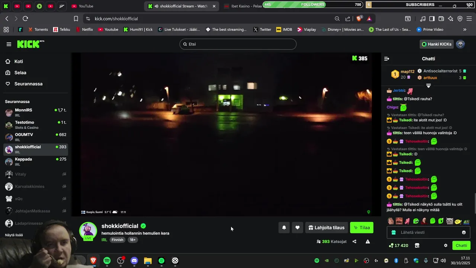Toggle notifications bell for shokkiofficial

(284, 227)
